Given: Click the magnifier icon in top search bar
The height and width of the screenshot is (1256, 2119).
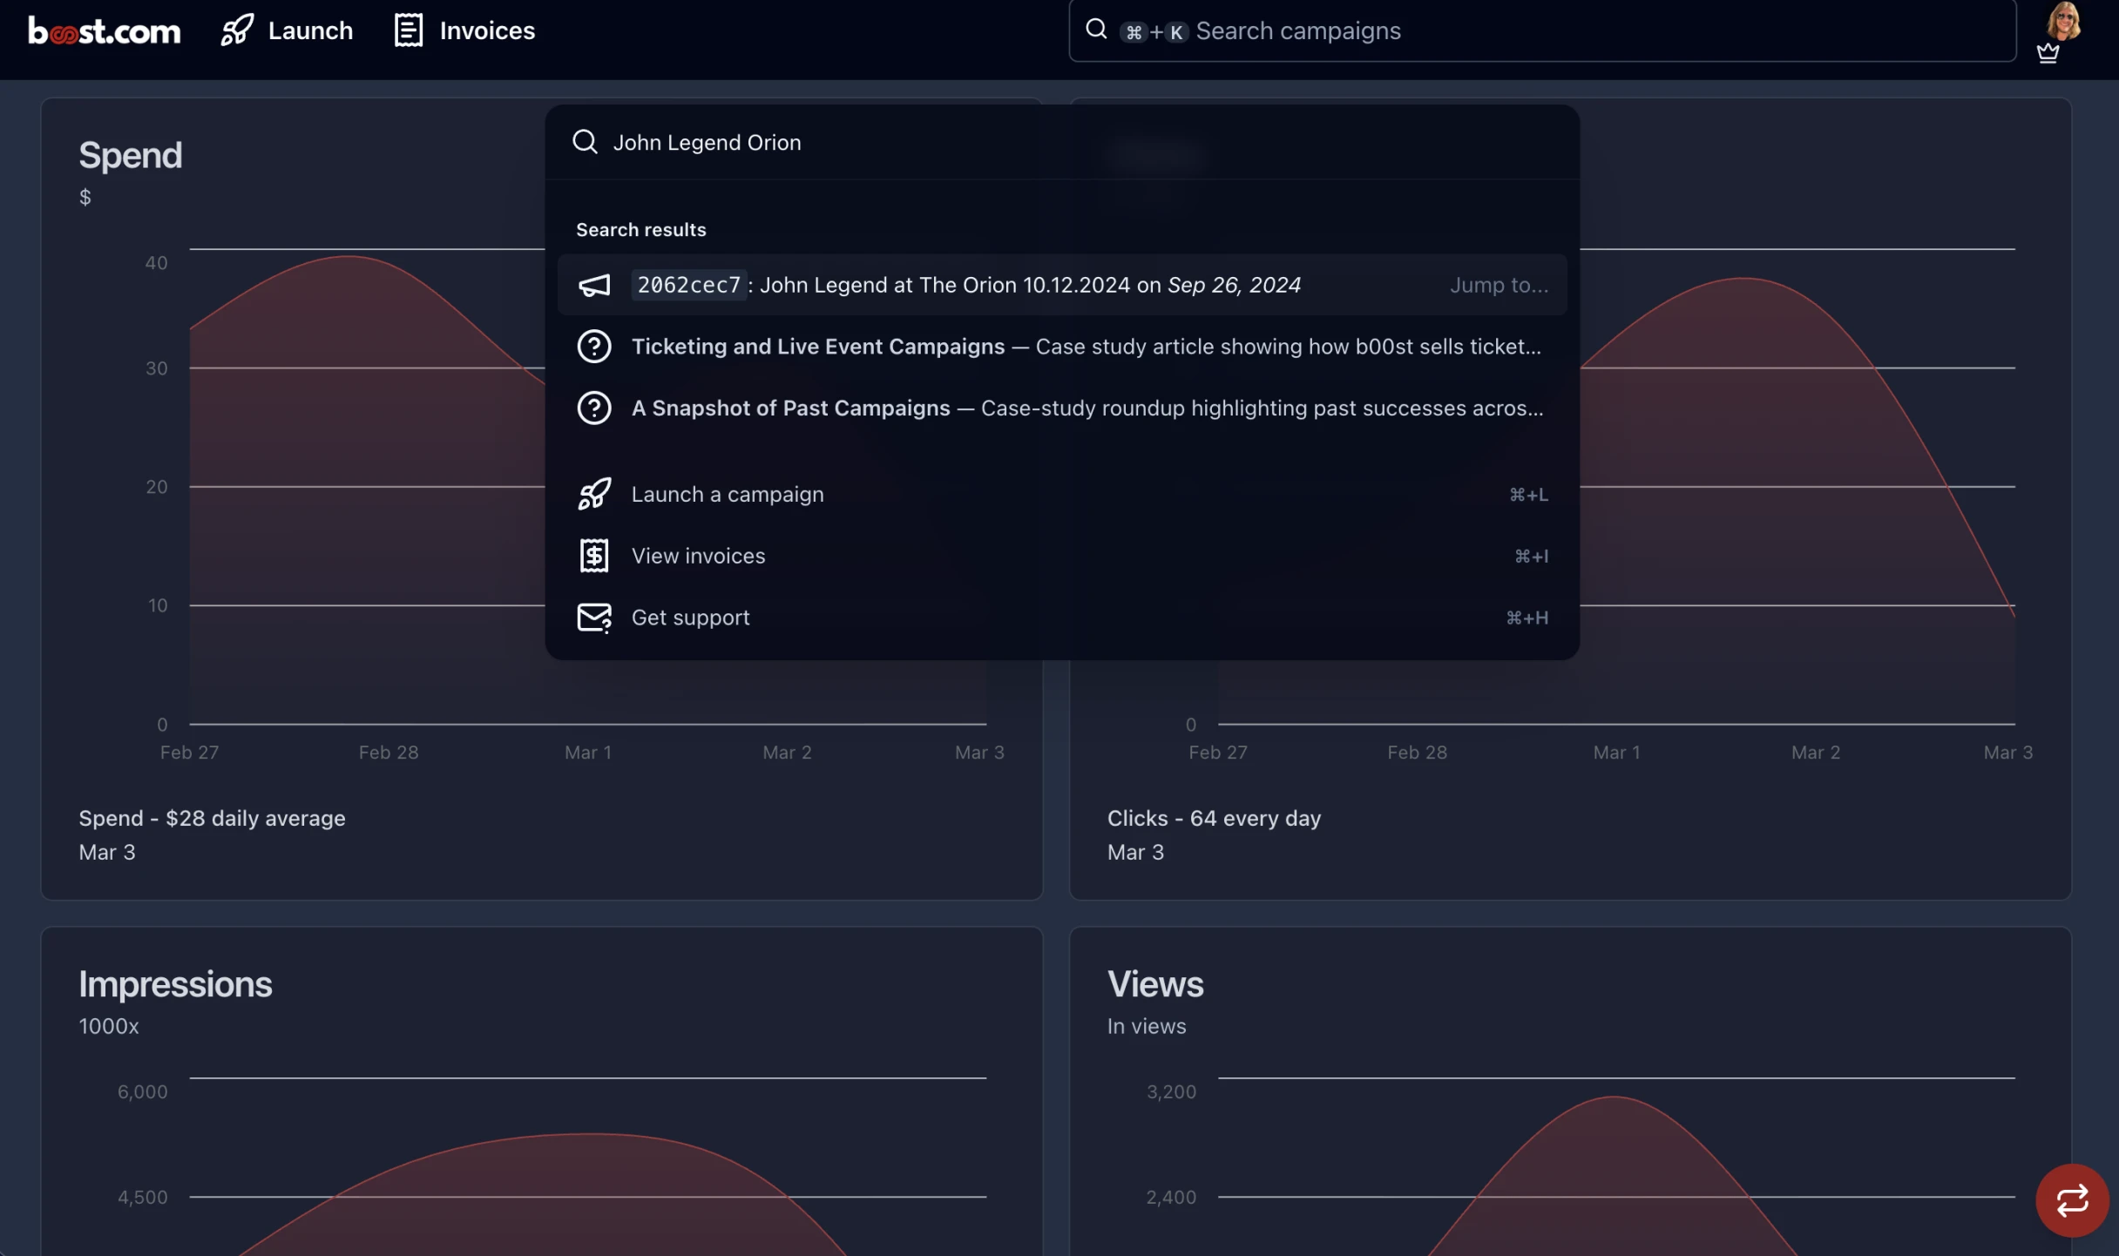Looking at the screenshot, I should (x=1096, y=30).
